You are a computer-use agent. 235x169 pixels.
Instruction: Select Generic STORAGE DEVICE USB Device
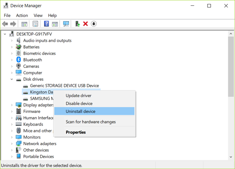(x=65, y=85)
